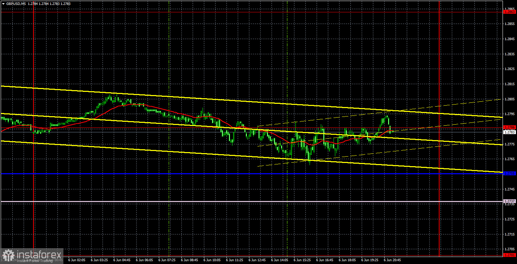Pick the 1.2845 price scale label
Screen dimensions: 517x264
pyautogui.click(x=510, y=39)
